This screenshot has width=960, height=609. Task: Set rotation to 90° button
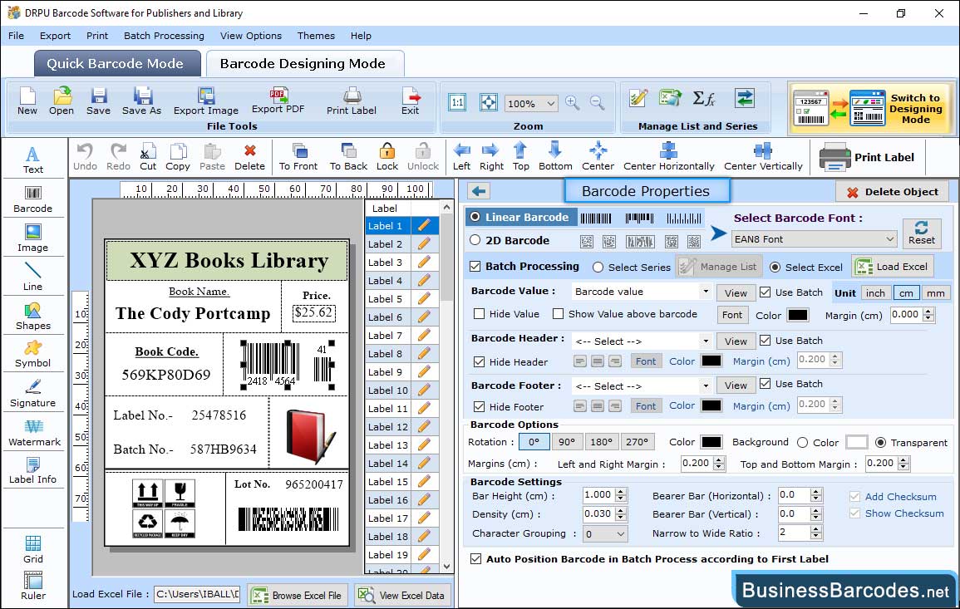(567, 442)
